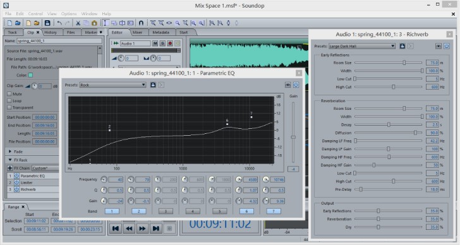Toggle EQ Band 6 button
The image size is (460, 245).
(x=246, y=211)
